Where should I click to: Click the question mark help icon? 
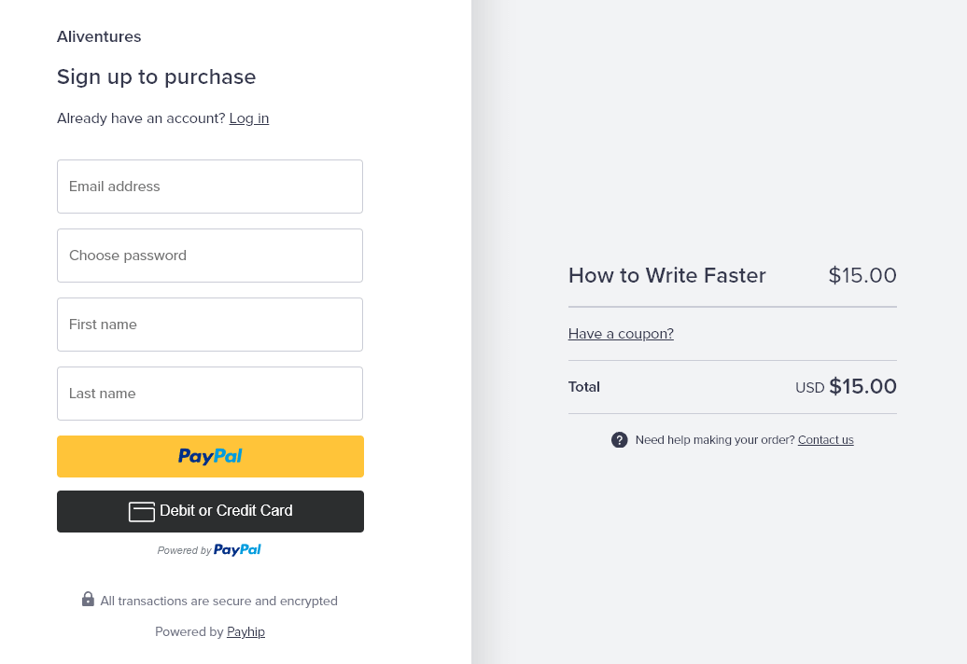pos(619,440)
